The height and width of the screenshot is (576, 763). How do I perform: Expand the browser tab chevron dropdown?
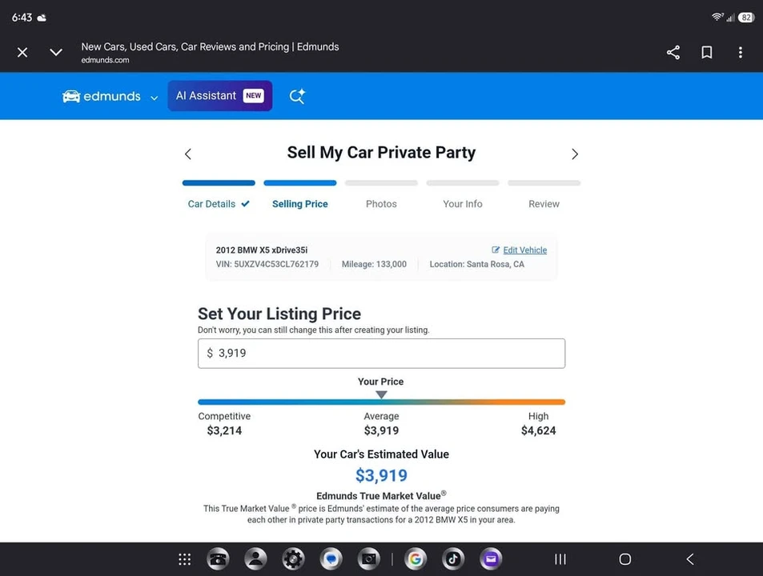click(x=56, y=52)
